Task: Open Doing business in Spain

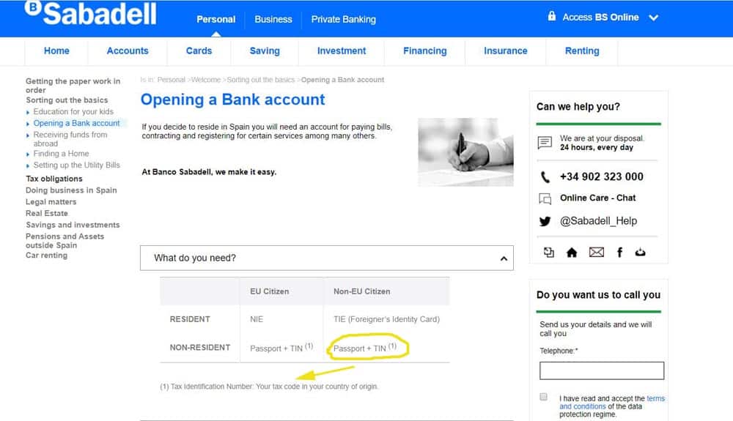Action: (71, 190)
